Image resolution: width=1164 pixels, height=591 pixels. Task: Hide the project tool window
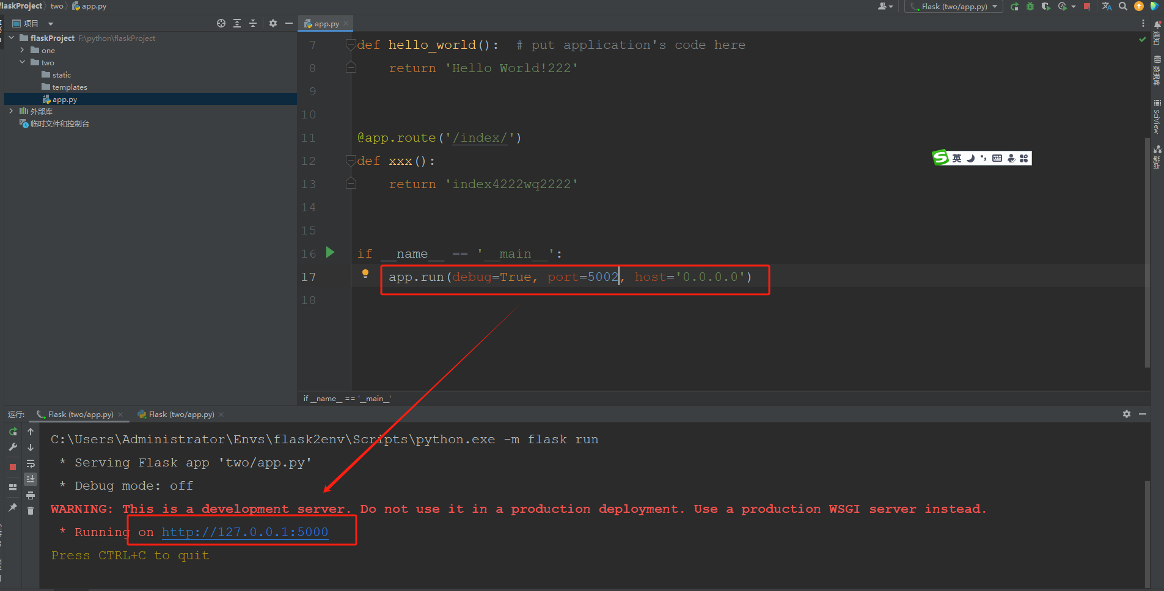(x=289, y=23)
